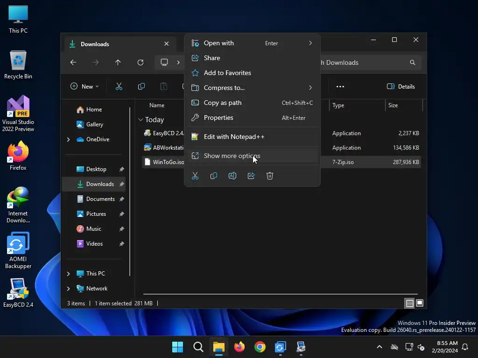478x358 pixels.
Task: Select ABWorkstation file row
Action: (163, 148)
